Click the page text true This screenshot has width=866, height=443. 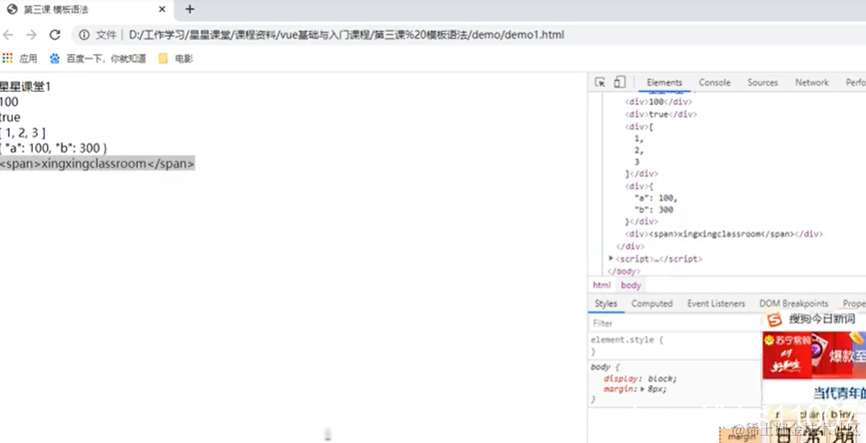pyautogui.click(x=10, y=118)
